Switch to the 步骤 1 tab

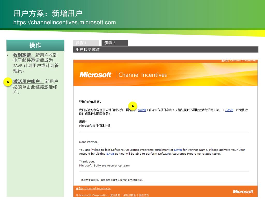click(x=86, y=43)
